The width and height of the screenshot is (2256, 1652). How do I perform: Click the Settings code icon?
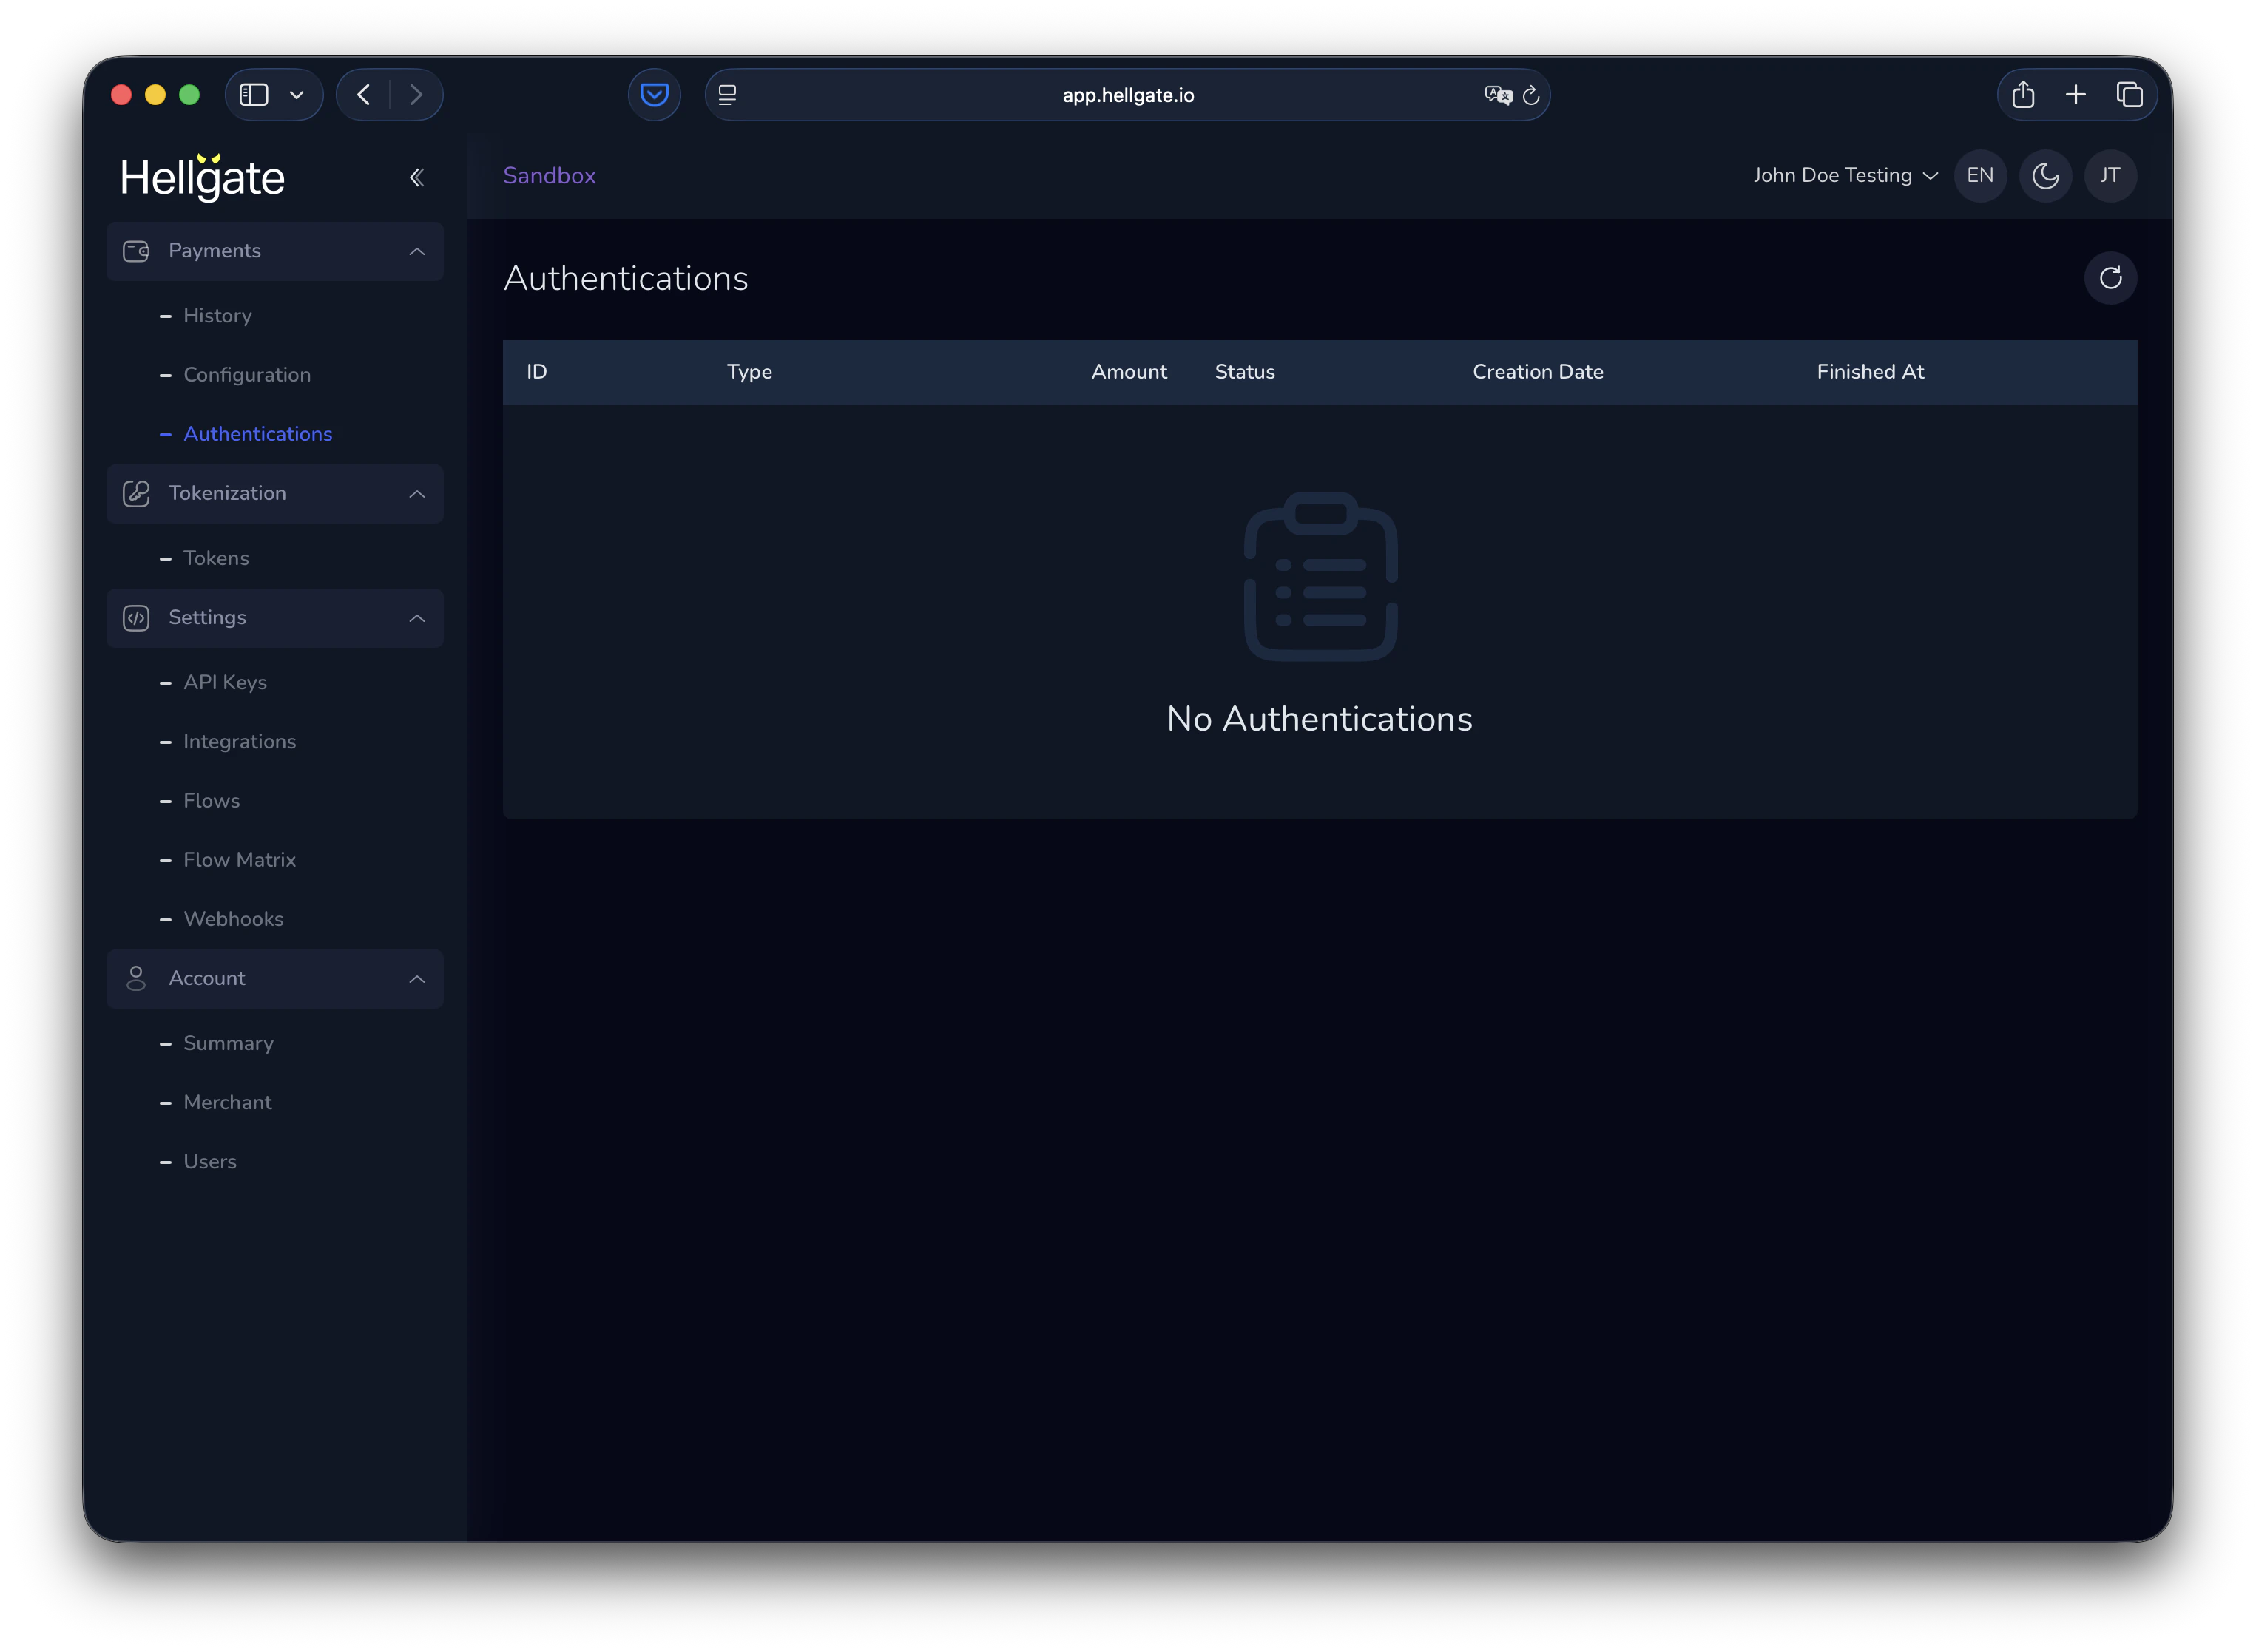(x=136, y=618)
